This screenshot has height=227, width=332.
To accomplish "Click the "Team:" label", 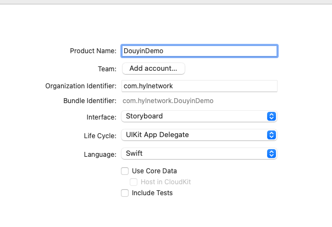I will (x=107, y=69).
